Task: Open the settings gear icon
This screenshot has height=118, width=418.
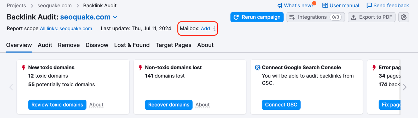Action: 404,17
